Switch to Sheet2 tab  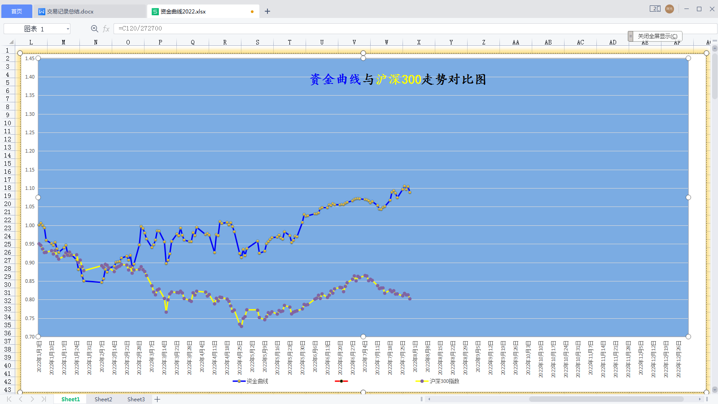click(103, 399)
